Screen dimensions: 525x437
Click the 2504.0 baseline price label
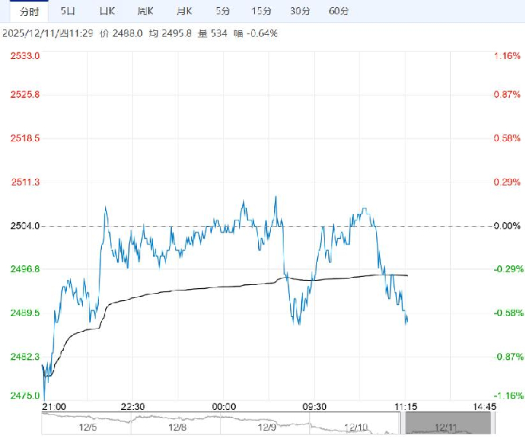point(25,226)
